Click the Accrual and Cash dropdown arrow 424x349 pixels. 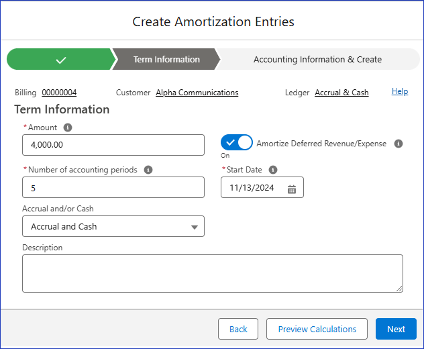(195, 228)
